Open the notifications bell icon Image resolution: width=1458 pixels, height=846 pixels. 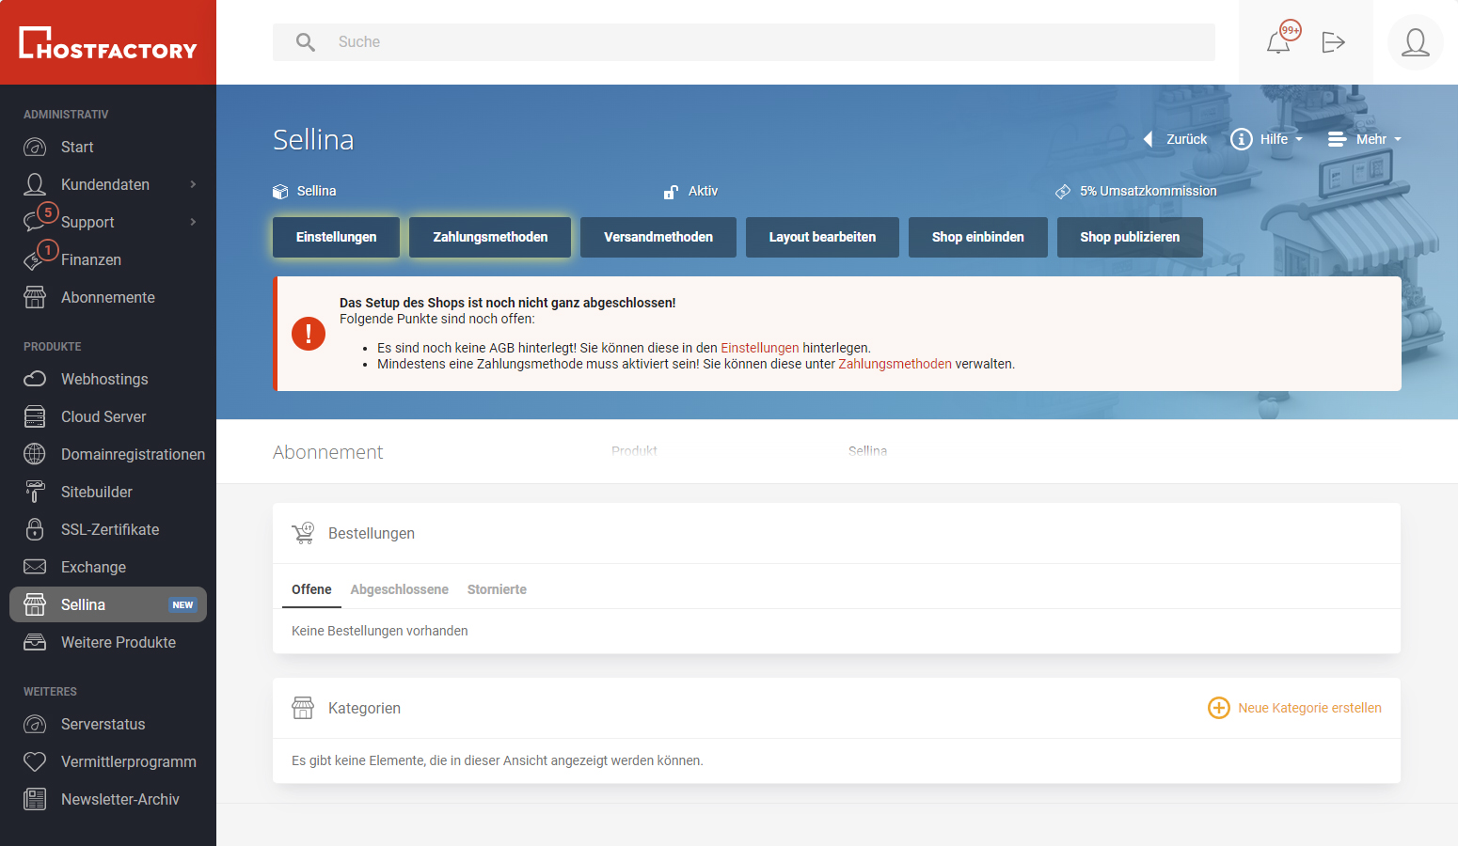point(1278,41)
